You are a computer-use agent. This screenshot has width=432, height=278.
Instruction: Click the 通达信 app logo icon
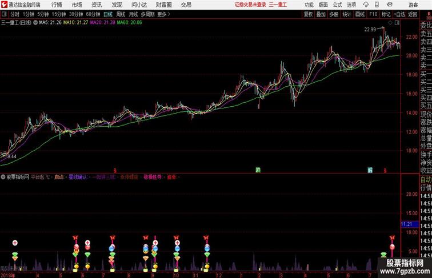click(x=4, y=5)
